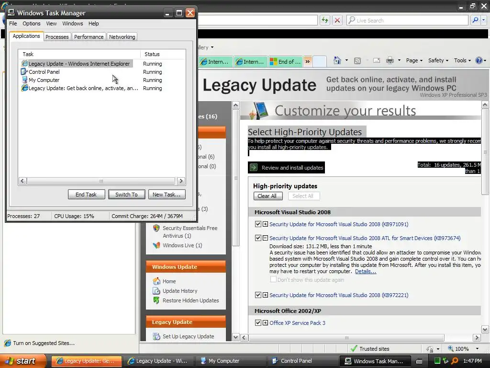Switch to the Performance tab
This screenshot has width=490, height=368.
point(89,37)
